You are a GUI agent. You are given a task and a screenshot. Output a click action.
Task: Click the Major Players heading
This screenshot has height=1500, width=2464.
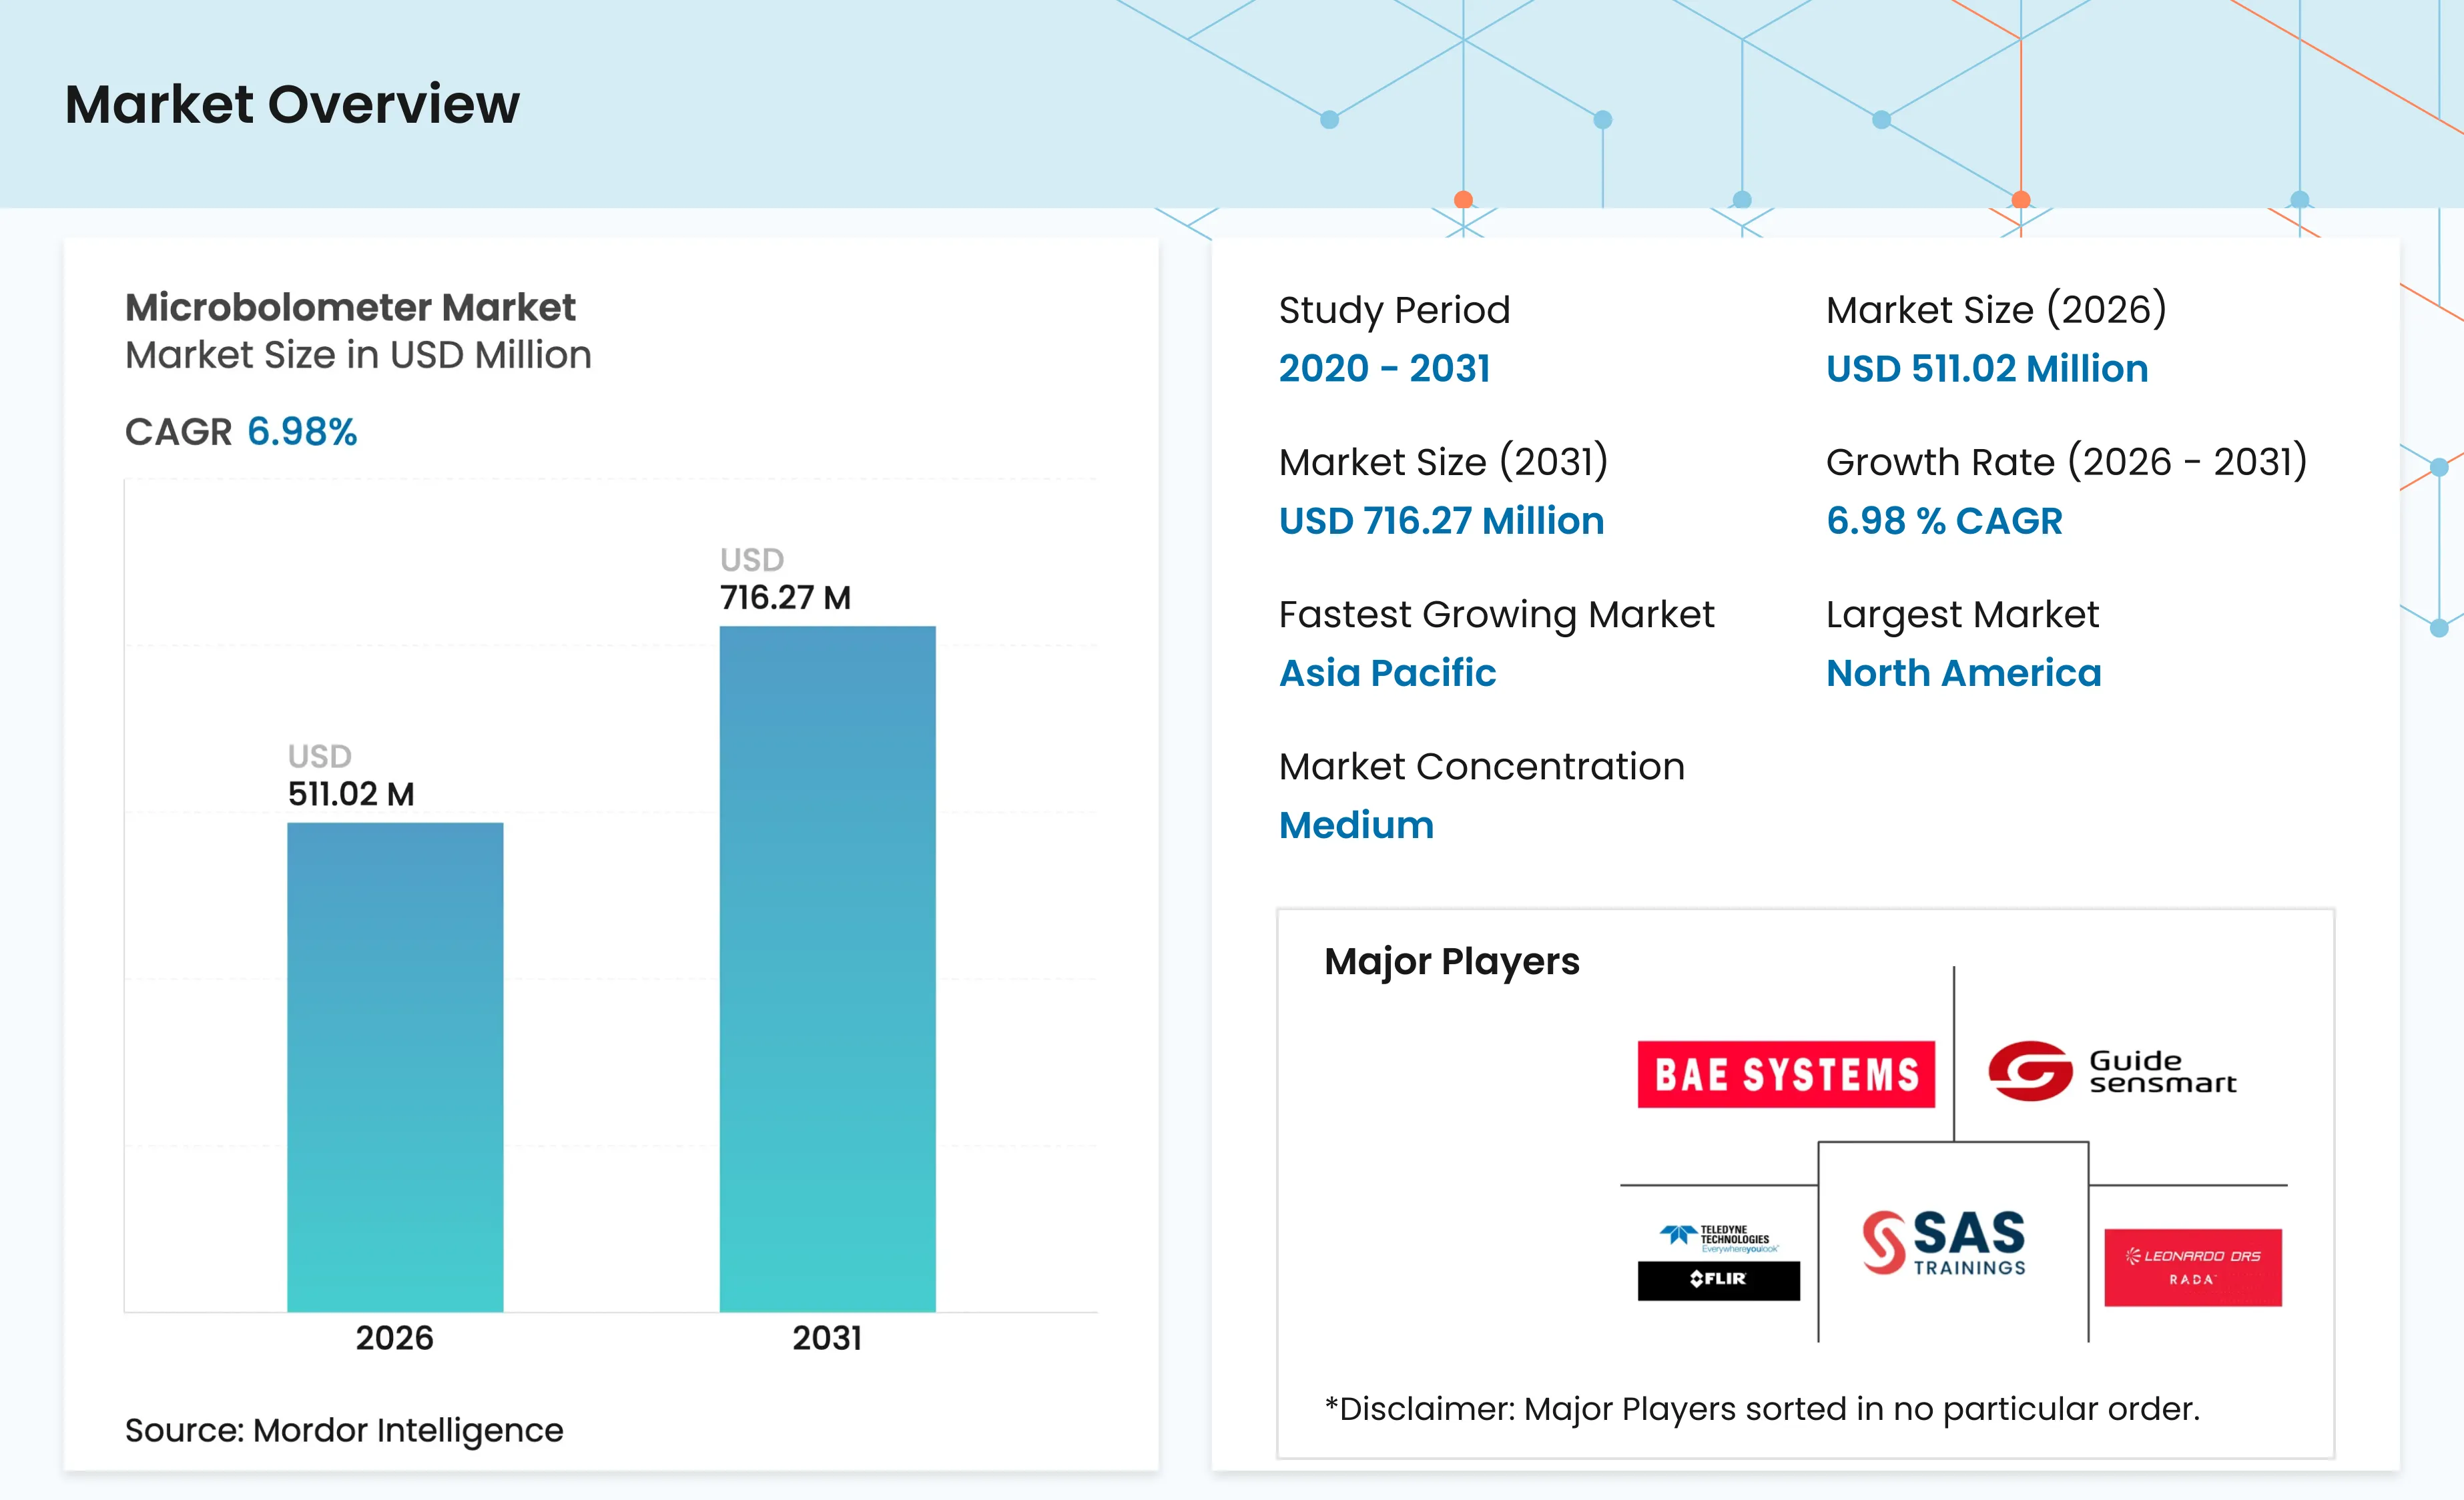click(1451, 961)
